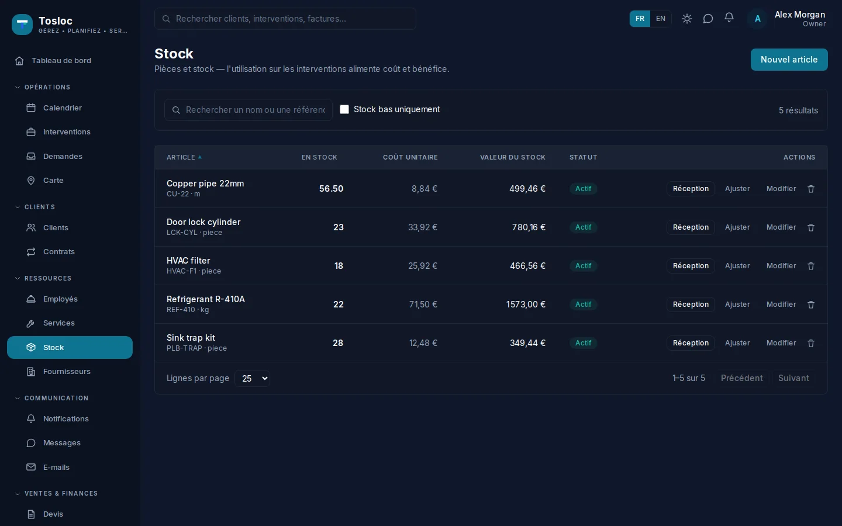
Task: Collapse the Communication sidebar section
Action: tap(51, 398)
